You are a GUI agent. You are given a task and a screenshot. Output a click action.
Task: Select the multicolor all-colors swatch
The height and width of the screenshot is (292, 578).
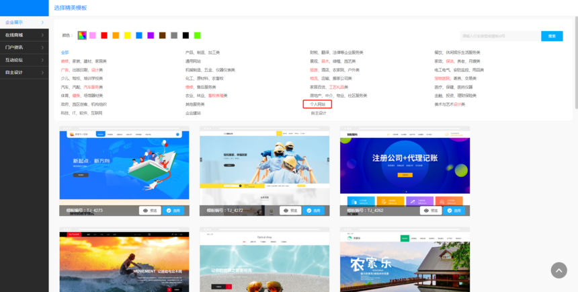coord(81,35)
